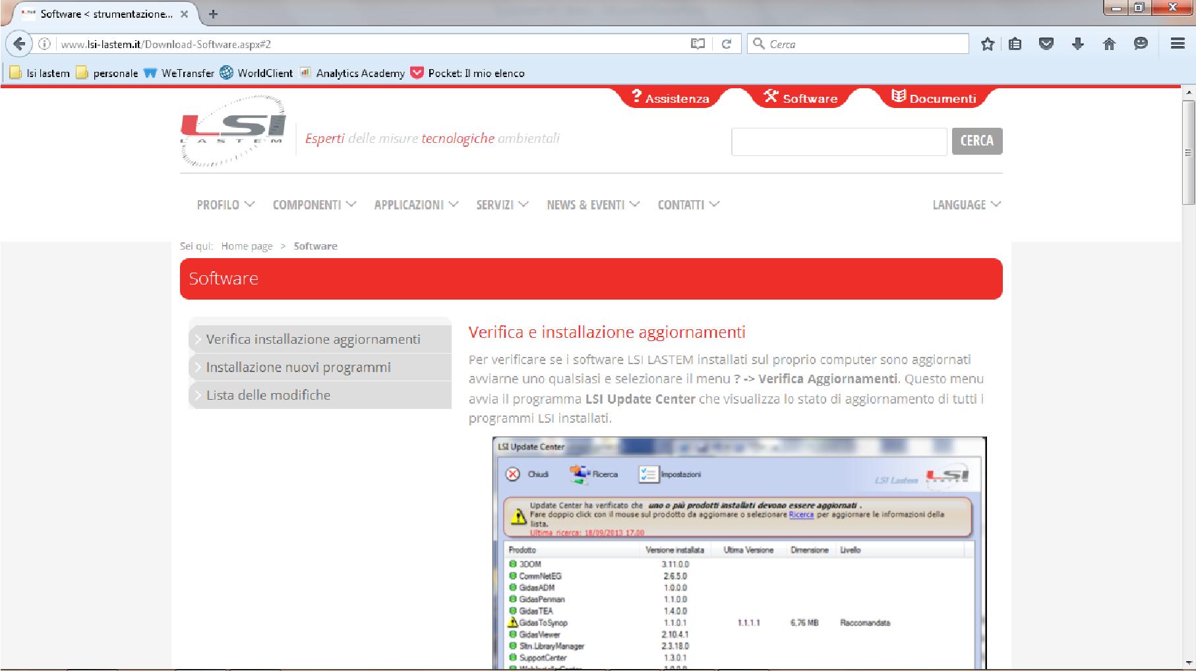Click the LSI Lastem logo
The image size is (1196, 671).
point(233,130)
